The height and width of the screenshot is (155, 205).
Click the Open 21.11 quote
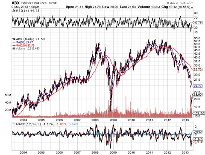[74, 7]
